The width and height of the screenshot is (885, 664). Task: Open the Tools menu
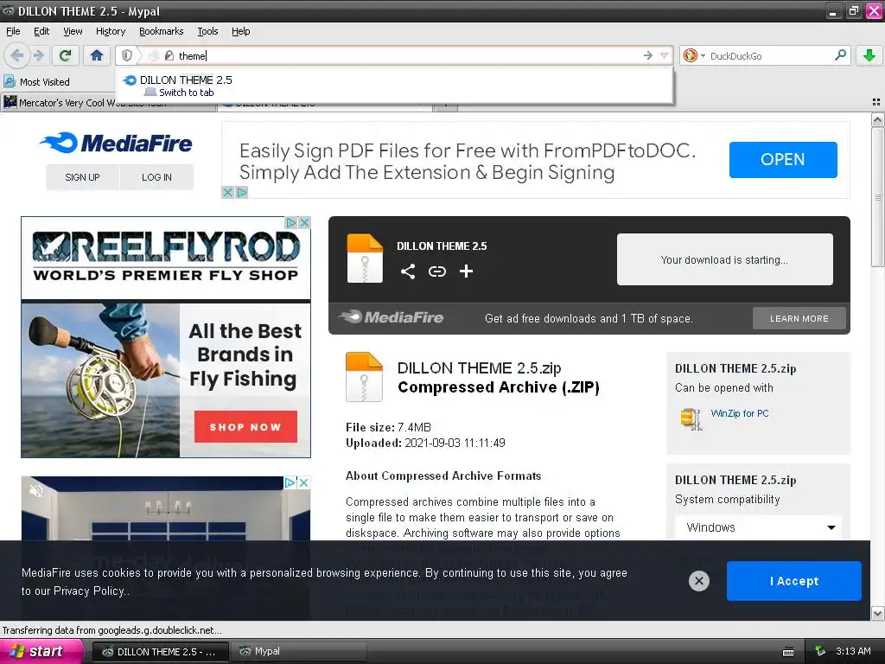207,31
